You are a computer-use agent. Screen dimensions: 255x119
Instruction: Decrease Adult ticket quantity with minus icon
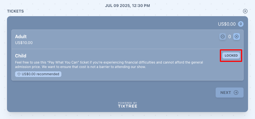(222, 37)
